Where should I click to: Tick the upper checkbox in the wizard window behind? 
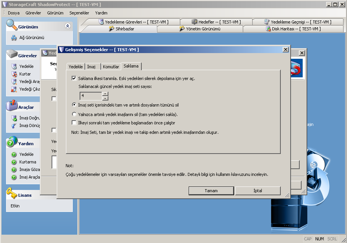[x=54, y=99]
